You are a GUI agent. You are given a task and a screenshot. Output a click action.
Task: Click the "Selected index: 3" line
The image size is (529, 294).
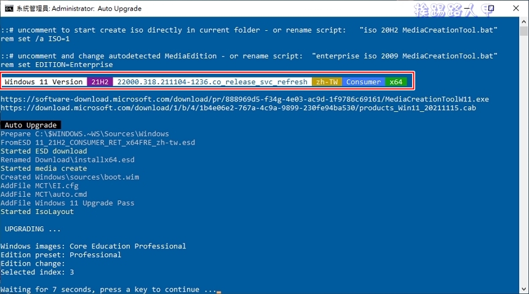tap(37, 272)
